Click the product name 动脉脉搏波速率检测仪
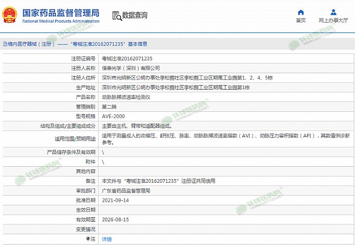Image resolution: width=355 pixels, height=247 pixels. pyautogui.click(x=126, y=97)
